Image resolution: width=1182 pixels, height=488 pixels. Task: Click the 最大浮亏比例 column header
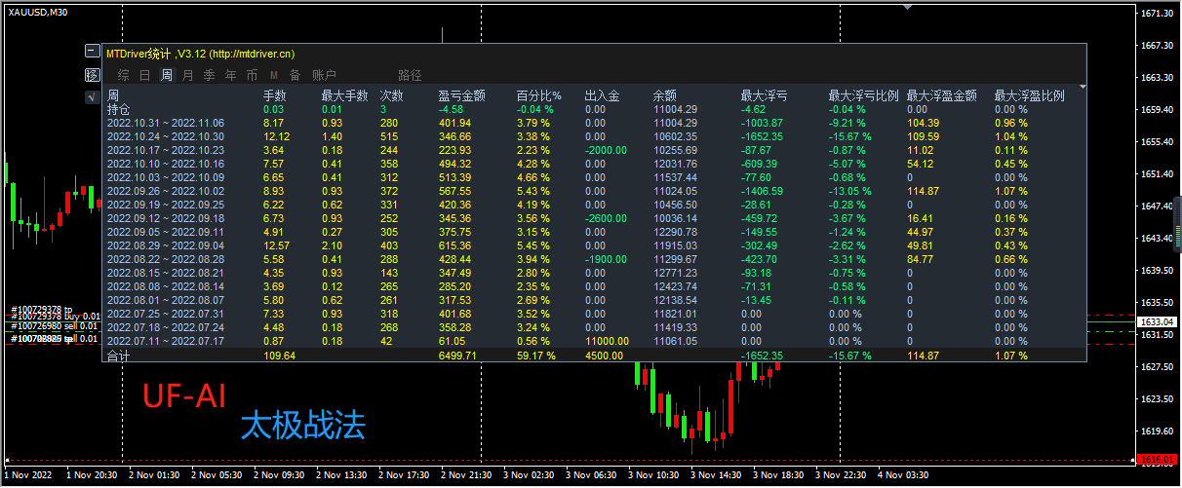[x=864, y=95]
